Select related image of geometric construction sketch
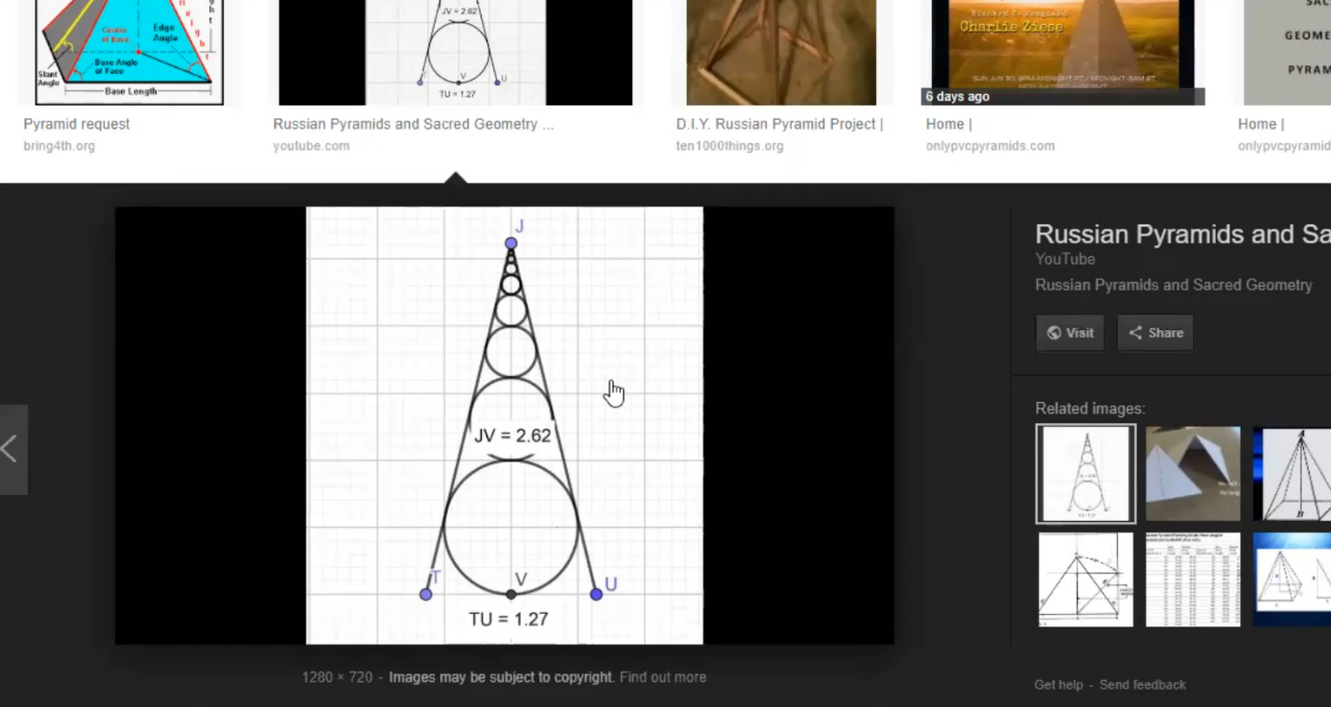The width and height of the screenshot is (1331, 707). coord(1085,579)
